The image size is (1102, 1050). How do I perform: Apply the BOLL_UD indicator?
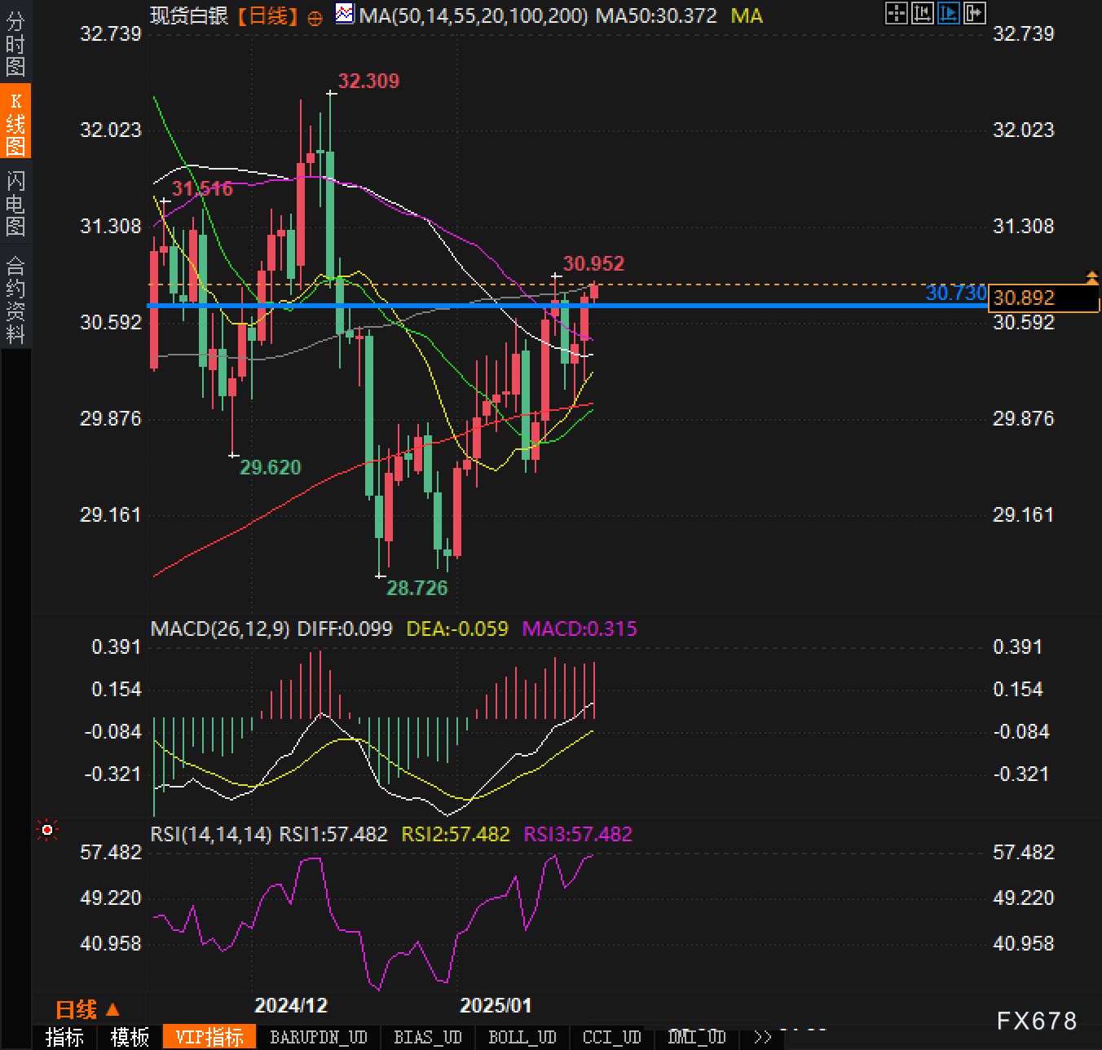[x=522, y=1037]
